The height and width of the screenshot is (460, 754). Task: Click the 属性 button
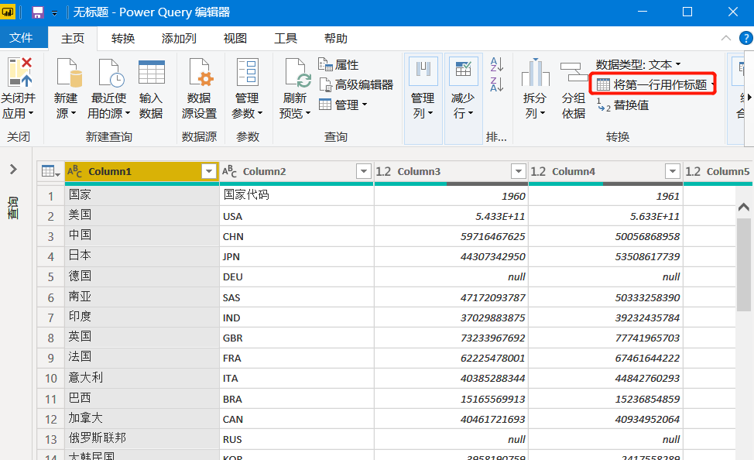click(338, 64)
